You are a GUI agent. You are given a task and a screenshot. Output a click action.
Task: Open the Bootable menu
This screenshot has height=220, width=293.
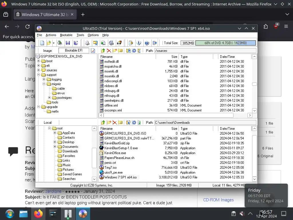click(66, 35)
